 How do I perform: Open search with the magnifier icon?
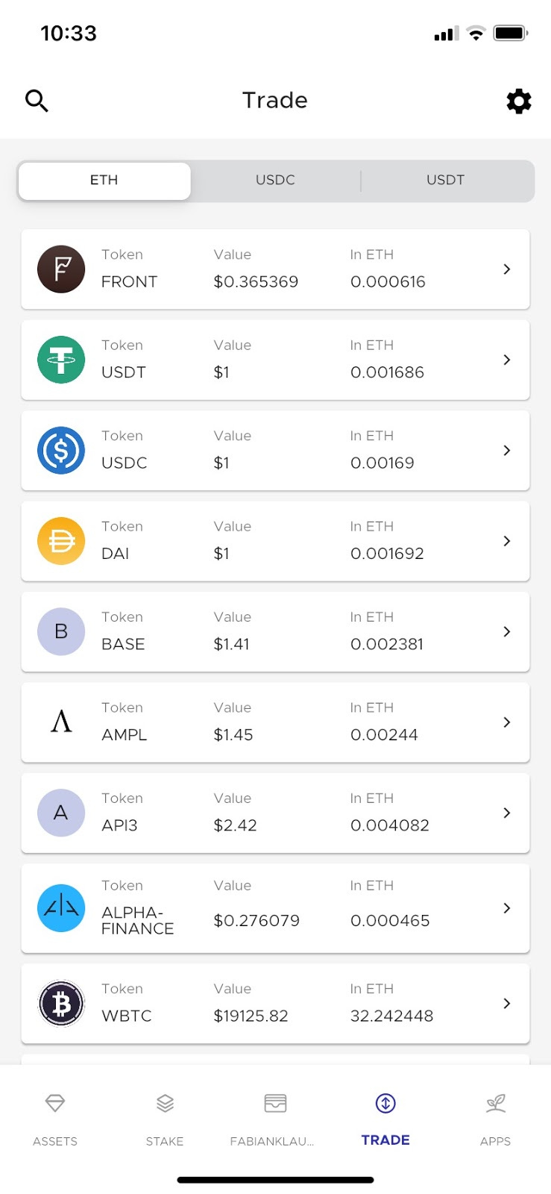pyautogui.click(x=37, y=100)
